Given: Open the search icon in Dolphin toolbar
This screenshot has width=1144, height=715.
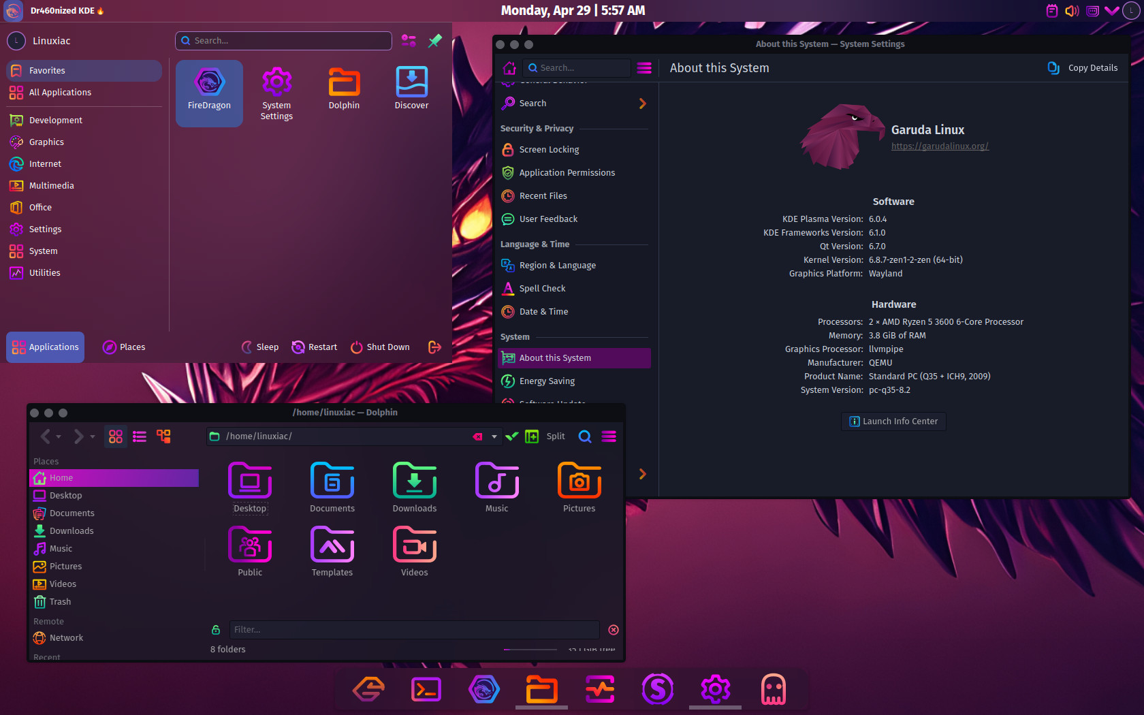Looking at the screenshot, I should (x=585, y=436).
